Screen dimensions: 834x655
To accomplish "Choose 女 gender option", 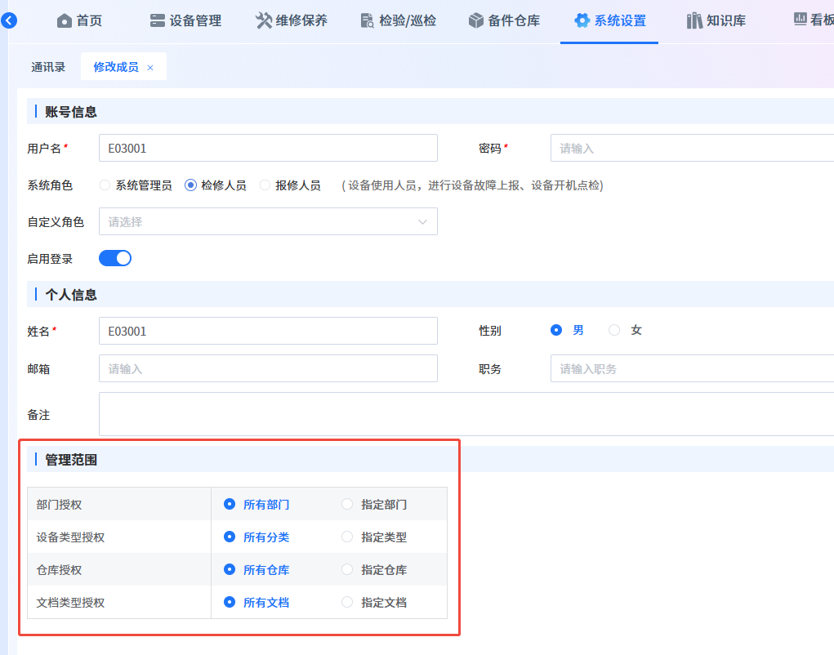I will [x=614, y=331].
